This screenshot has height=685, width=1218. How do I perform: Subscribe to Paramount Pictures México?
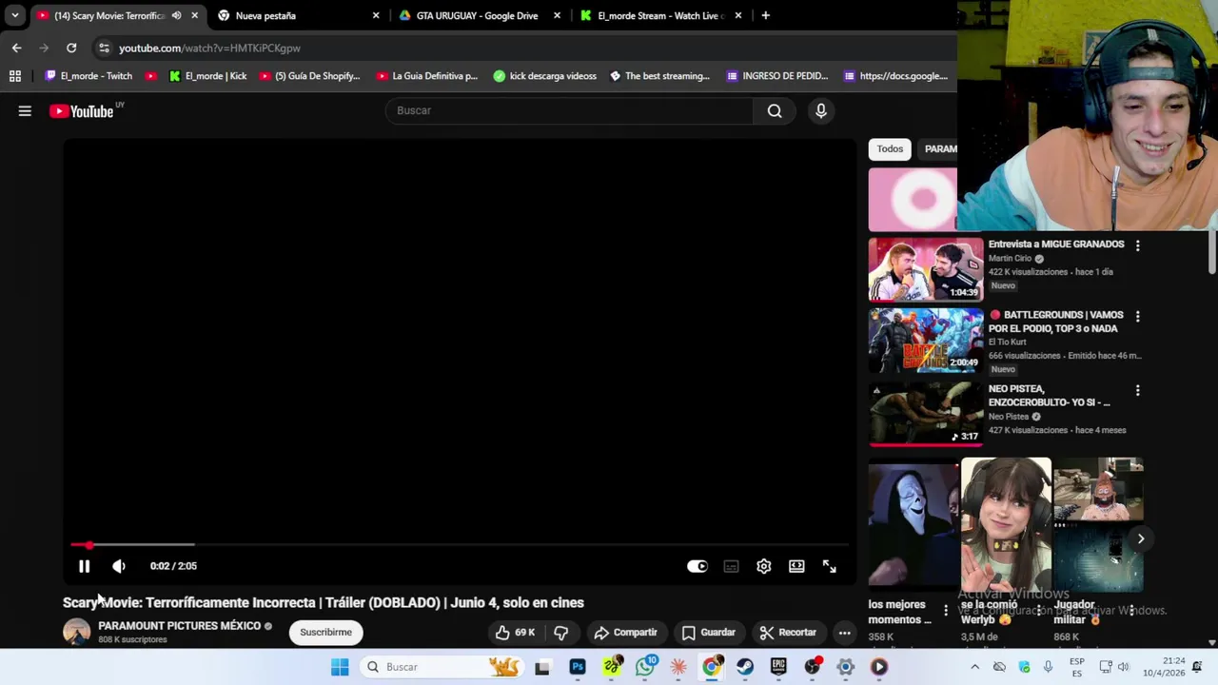coord(325,633)
